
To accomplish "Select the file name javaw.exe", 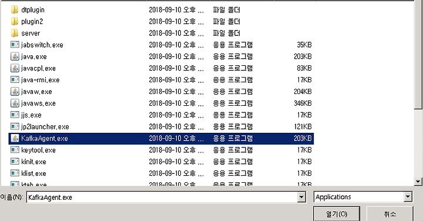I will click(x=36, y=92).
